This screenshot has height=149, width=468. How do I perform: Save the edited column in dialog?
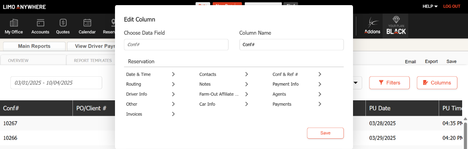325,133
